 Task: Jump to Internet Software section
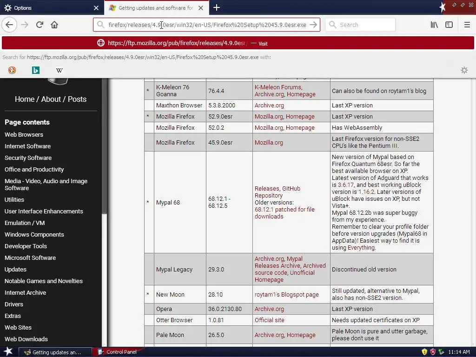pyautogui.click(x=27, y=146)
